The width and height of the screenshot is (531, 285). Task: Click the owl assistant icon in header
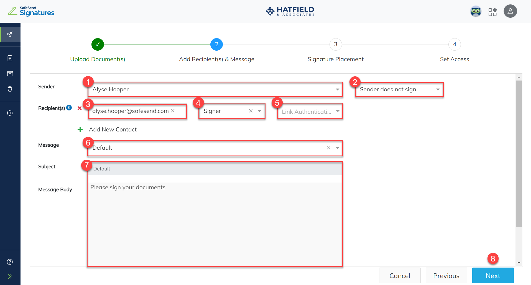pos(476,11)
